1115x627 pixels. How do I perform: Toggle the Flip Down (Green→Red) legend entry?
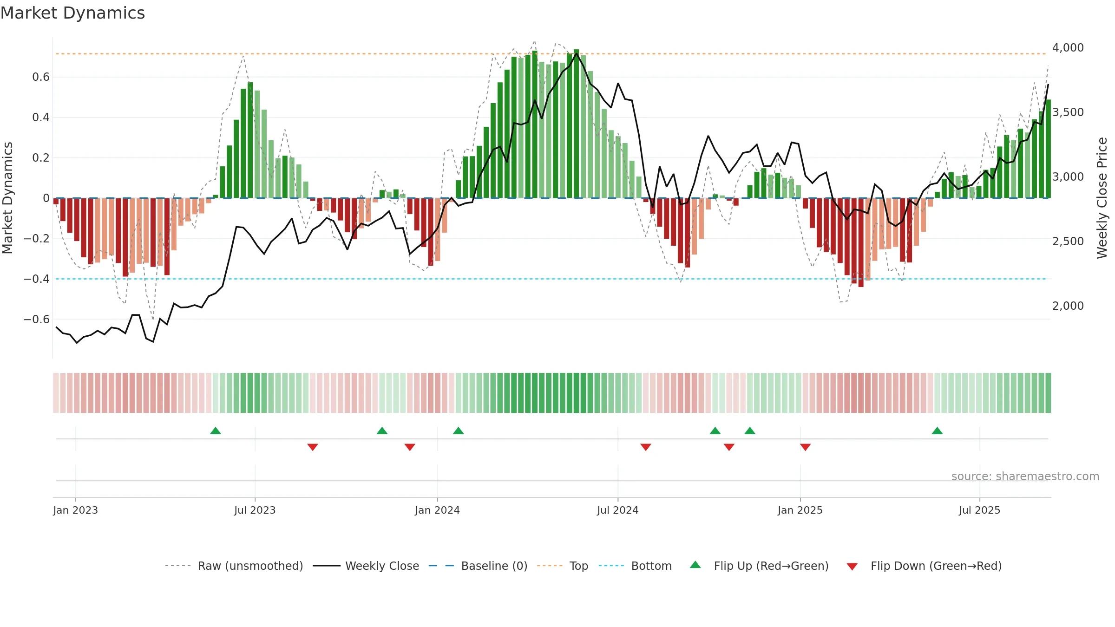924,566
